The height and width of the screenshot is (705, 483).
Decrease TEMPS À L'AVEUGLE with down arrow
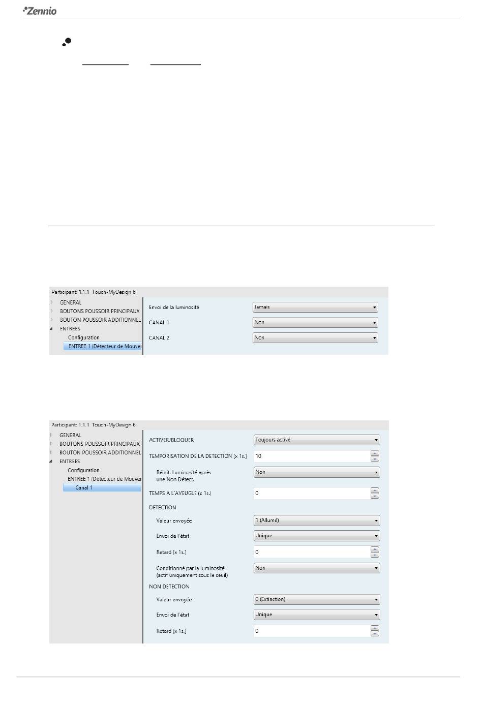(375, 496)
